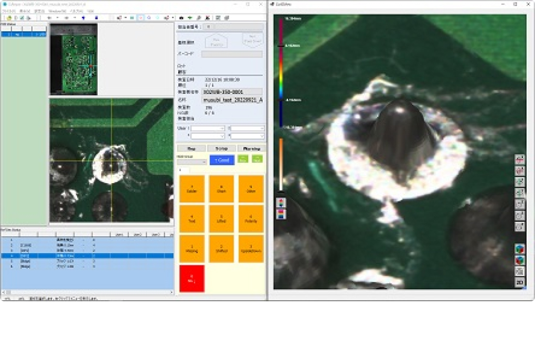Viewport: 535px width, 338px height.
Task: Click the traffic-light icon beneath the orange scale bar
Action: 281,203
